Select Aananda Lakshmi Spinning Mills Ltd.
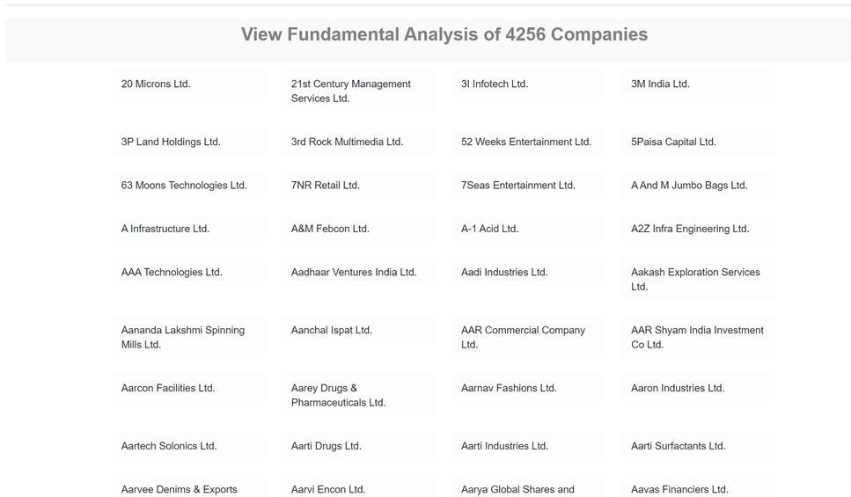This screenshot has height=497, width=851. click(183, 338)
